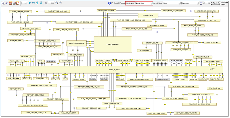
Task: Click the left pan arrow icon
Action: [30, 3]
